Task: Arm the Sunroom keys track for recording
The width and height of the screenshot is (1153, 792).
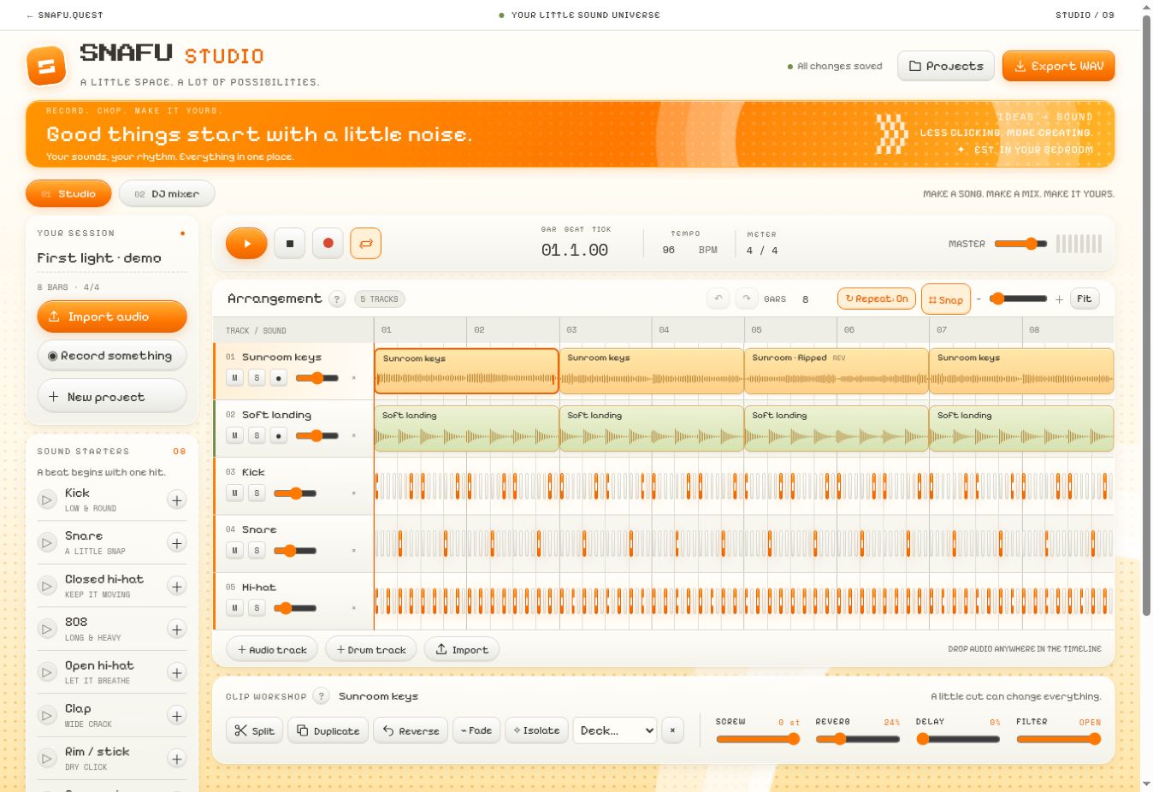Action: click(x=279, y=378)
